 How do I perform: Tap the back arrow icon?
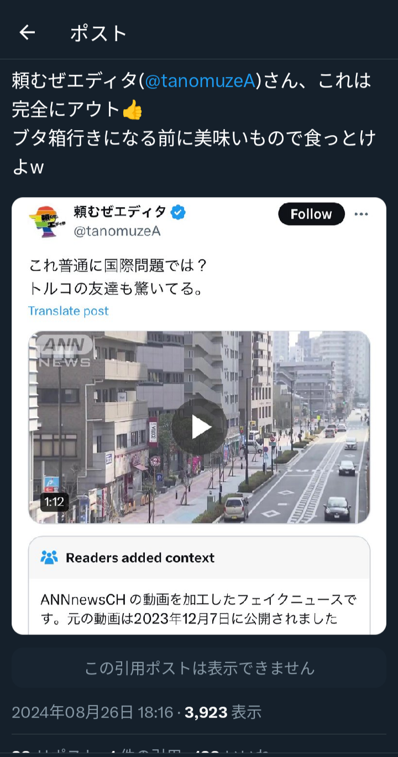[27, 33]
